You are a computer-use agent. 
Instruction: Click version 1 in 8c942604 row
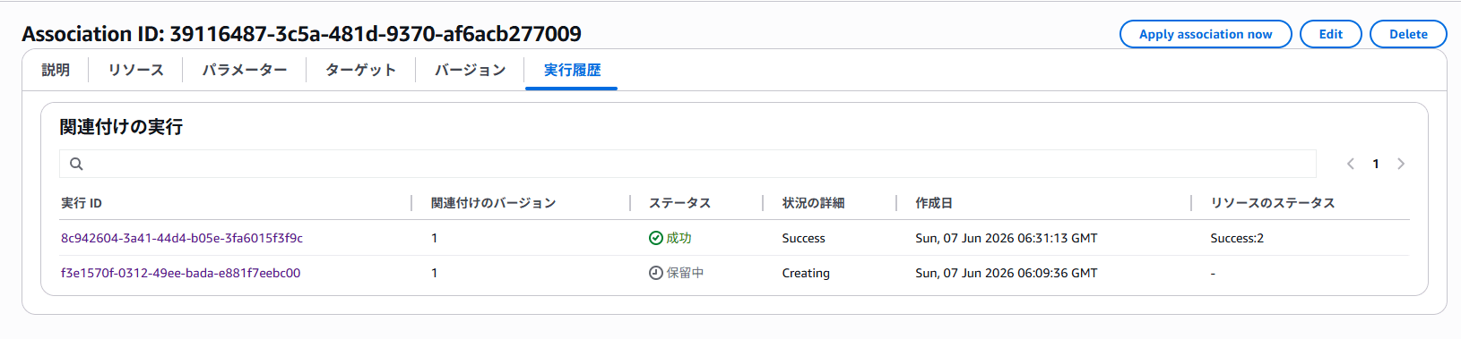[x=435, y=238]
